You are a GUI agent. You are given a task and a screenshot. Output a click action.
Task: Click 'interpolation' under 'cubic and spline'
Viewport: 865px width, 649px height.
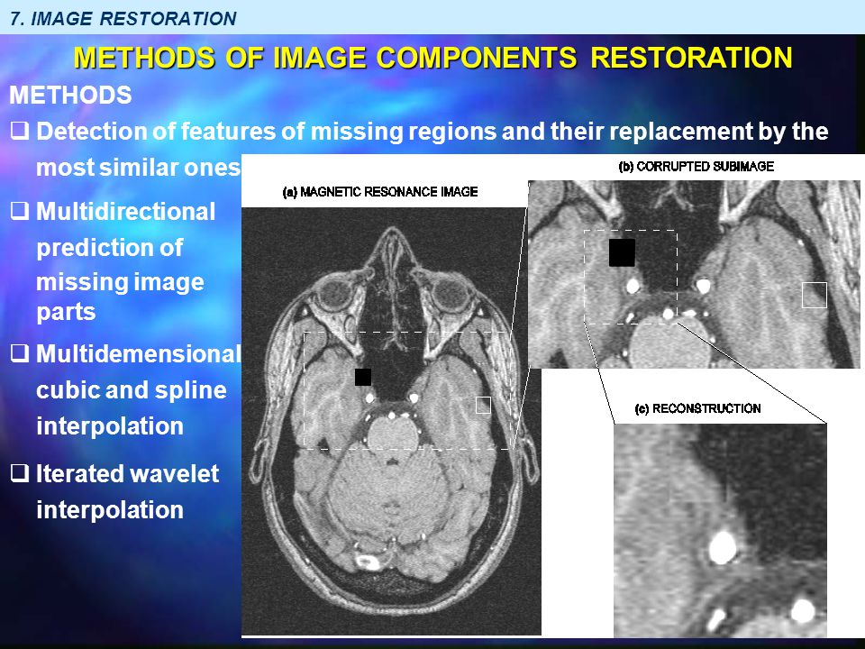(x=110, y=426)
